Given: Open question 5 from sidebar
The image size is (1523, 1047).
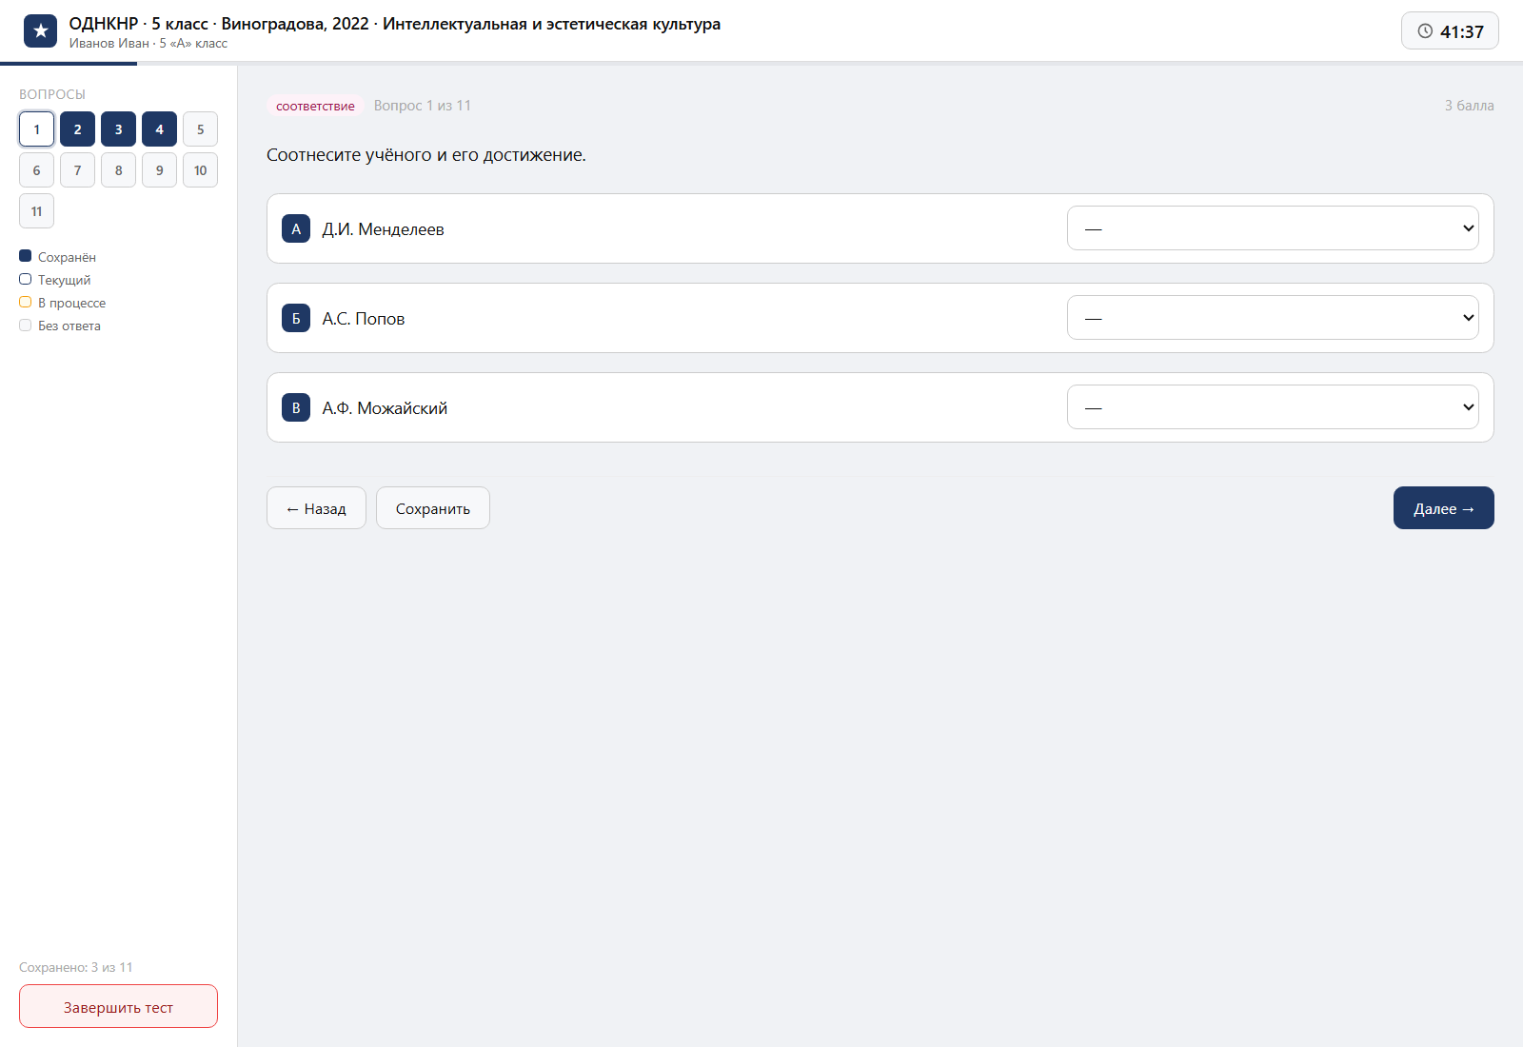Looking at the screenshot, I should pyautogui.click(x=200, y=129).
